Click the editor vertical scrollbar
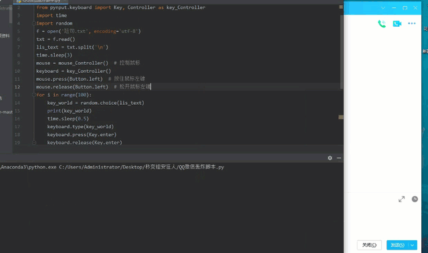 [342, 52]
